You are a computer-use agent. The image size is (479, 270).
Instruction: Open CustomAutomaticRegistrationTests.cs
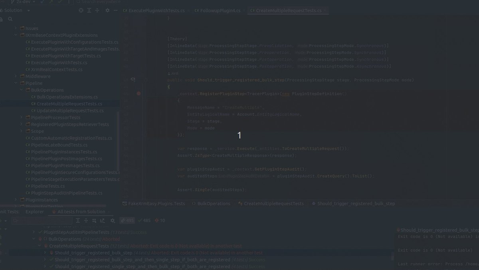tap(69, 138)
